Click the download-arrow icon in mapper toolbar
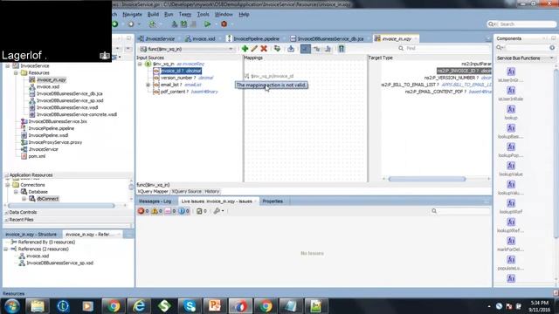The width and height of the screenshot is (559, 314). click(x=291, y=49)
